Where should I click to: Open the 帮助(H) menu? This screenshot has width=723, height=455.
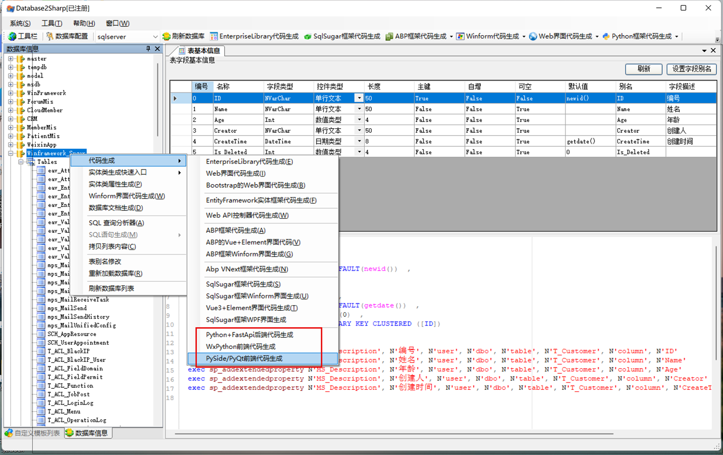coord(84,23)
